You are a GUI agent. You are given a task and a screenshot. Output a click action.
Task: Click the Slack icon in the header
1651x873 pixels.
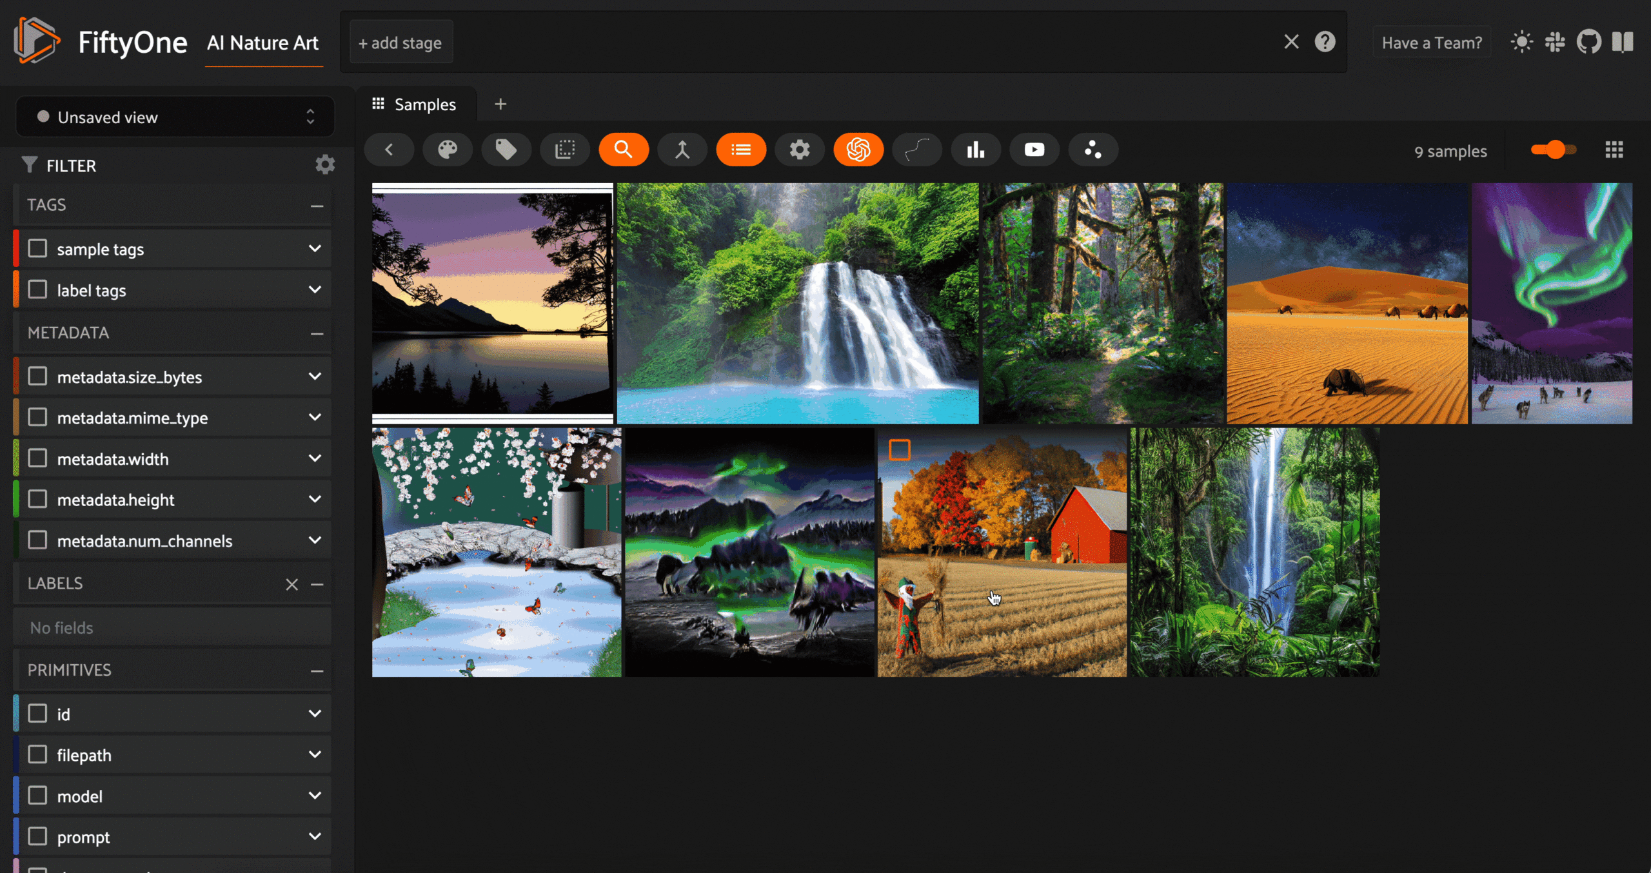coord(1555,43)
